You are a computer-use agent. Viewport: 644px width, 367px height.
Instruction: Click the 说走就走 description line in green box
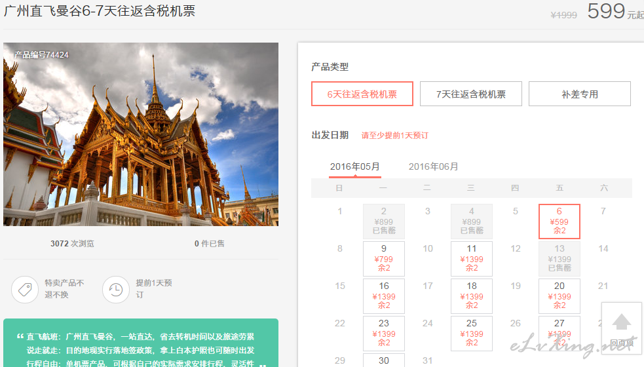[x=140, y=351]
